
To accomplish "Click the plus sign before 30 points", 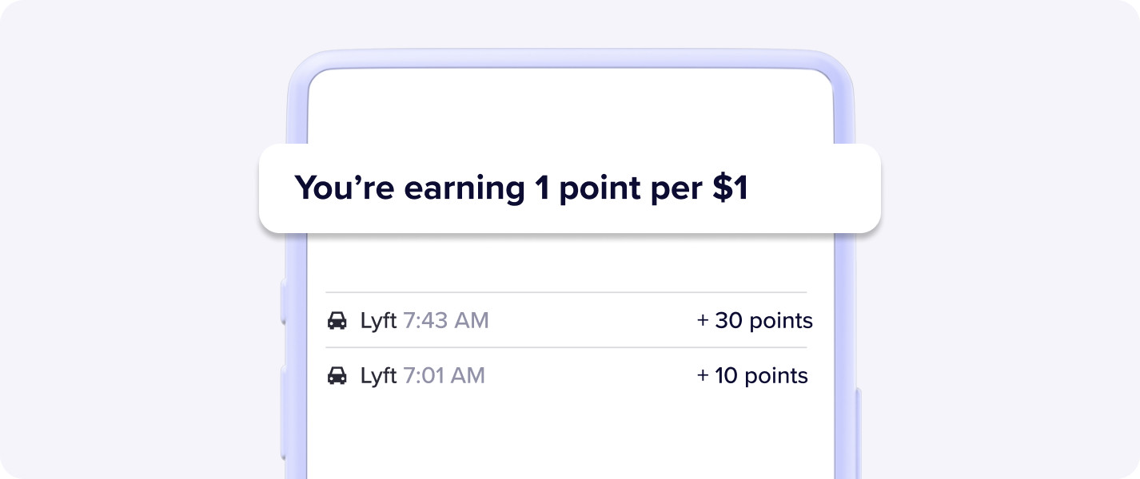I will click(703, 321).
